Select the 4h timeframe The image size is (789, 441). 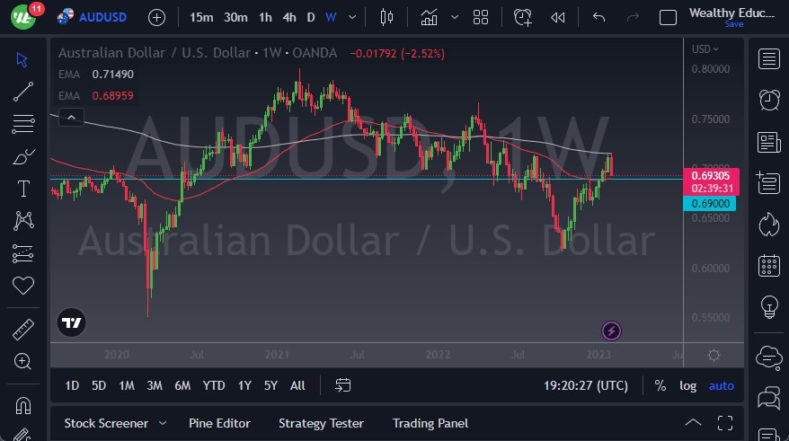288,17
